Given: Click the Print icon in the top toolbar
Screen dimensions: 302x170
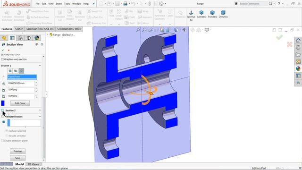Looking at the screenshot, I should (x=126, y=4).
